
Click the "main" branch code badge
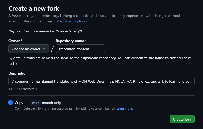coord(36,103)
